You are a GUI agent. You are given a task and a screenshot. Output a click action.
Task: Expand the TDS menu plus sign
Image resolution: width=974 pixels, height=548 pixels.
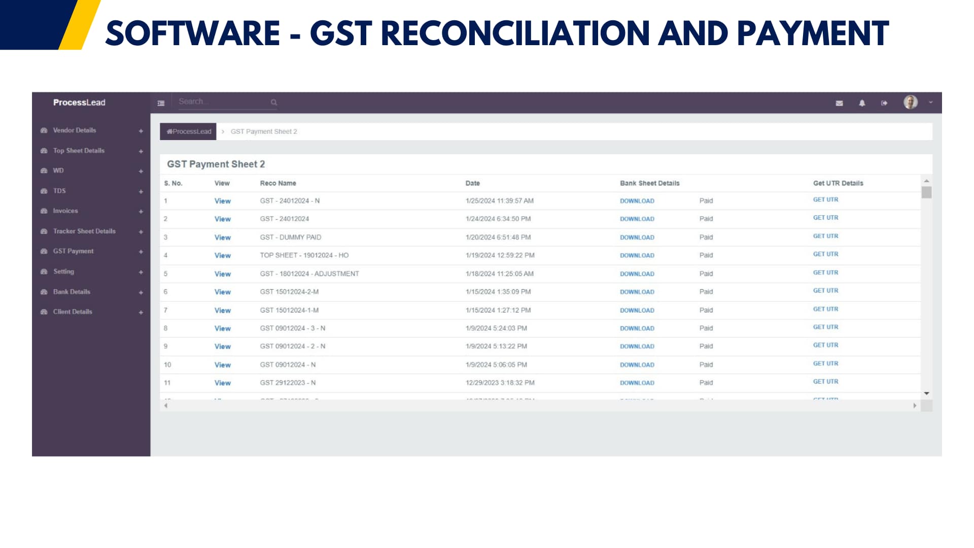pyautogui.click(x=141, y=191)
